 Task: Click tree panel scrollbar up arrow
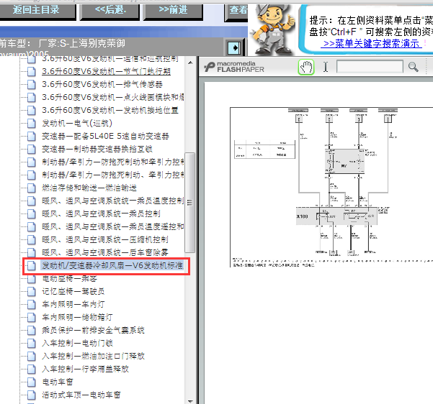click(x=190, y=63)
